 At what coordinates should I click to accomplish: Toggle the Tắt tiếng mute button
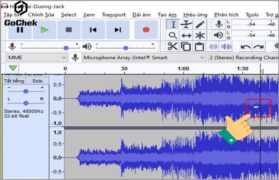14,81
